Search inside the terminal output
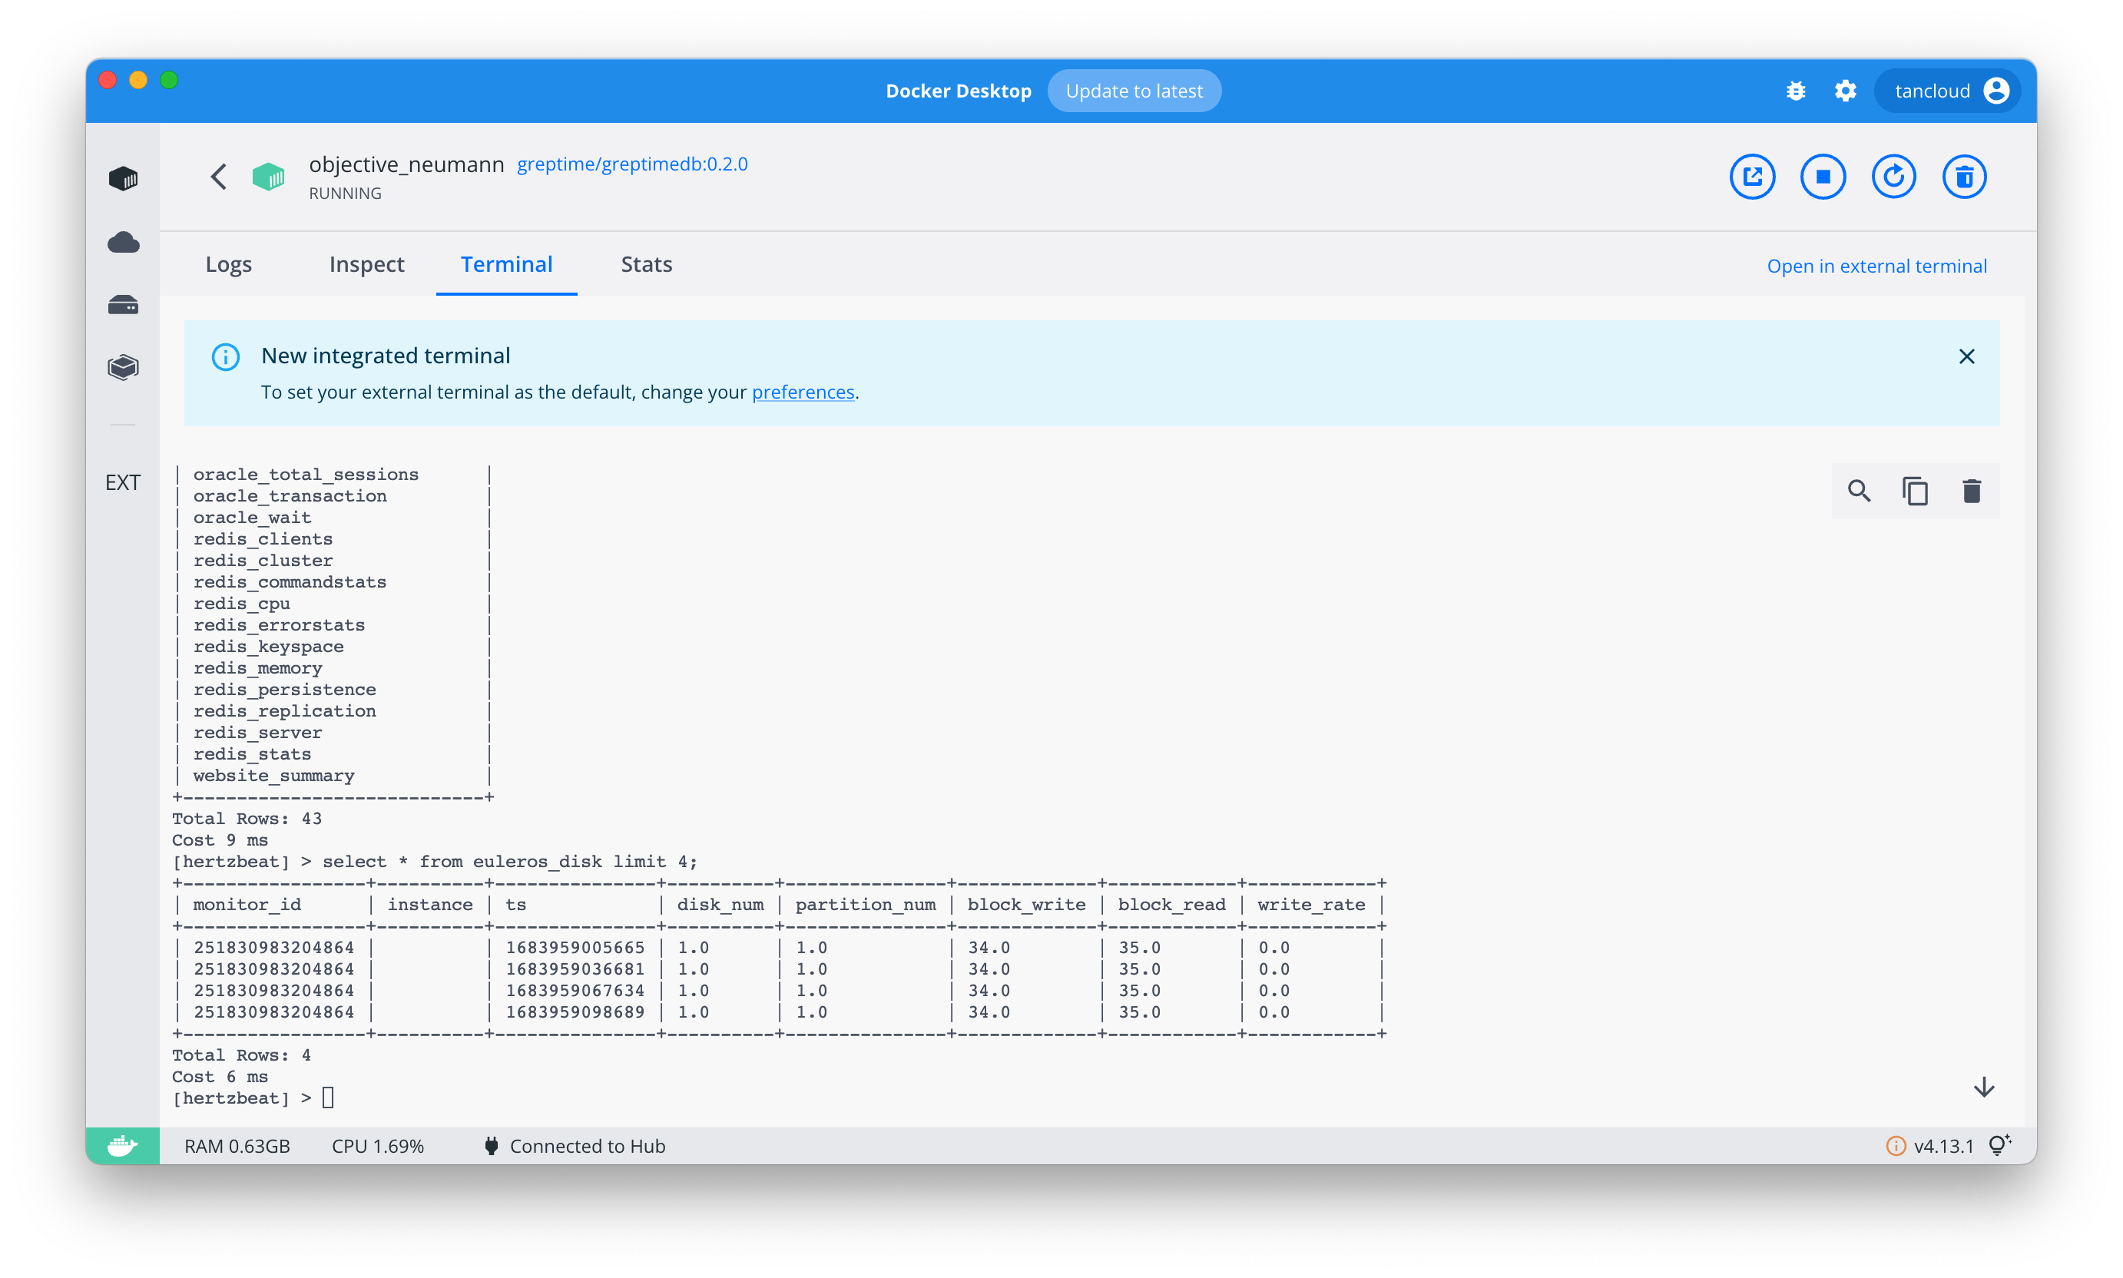Image resolution: width=2123 pixels, height=1278 pixels. click(1859, 491)
